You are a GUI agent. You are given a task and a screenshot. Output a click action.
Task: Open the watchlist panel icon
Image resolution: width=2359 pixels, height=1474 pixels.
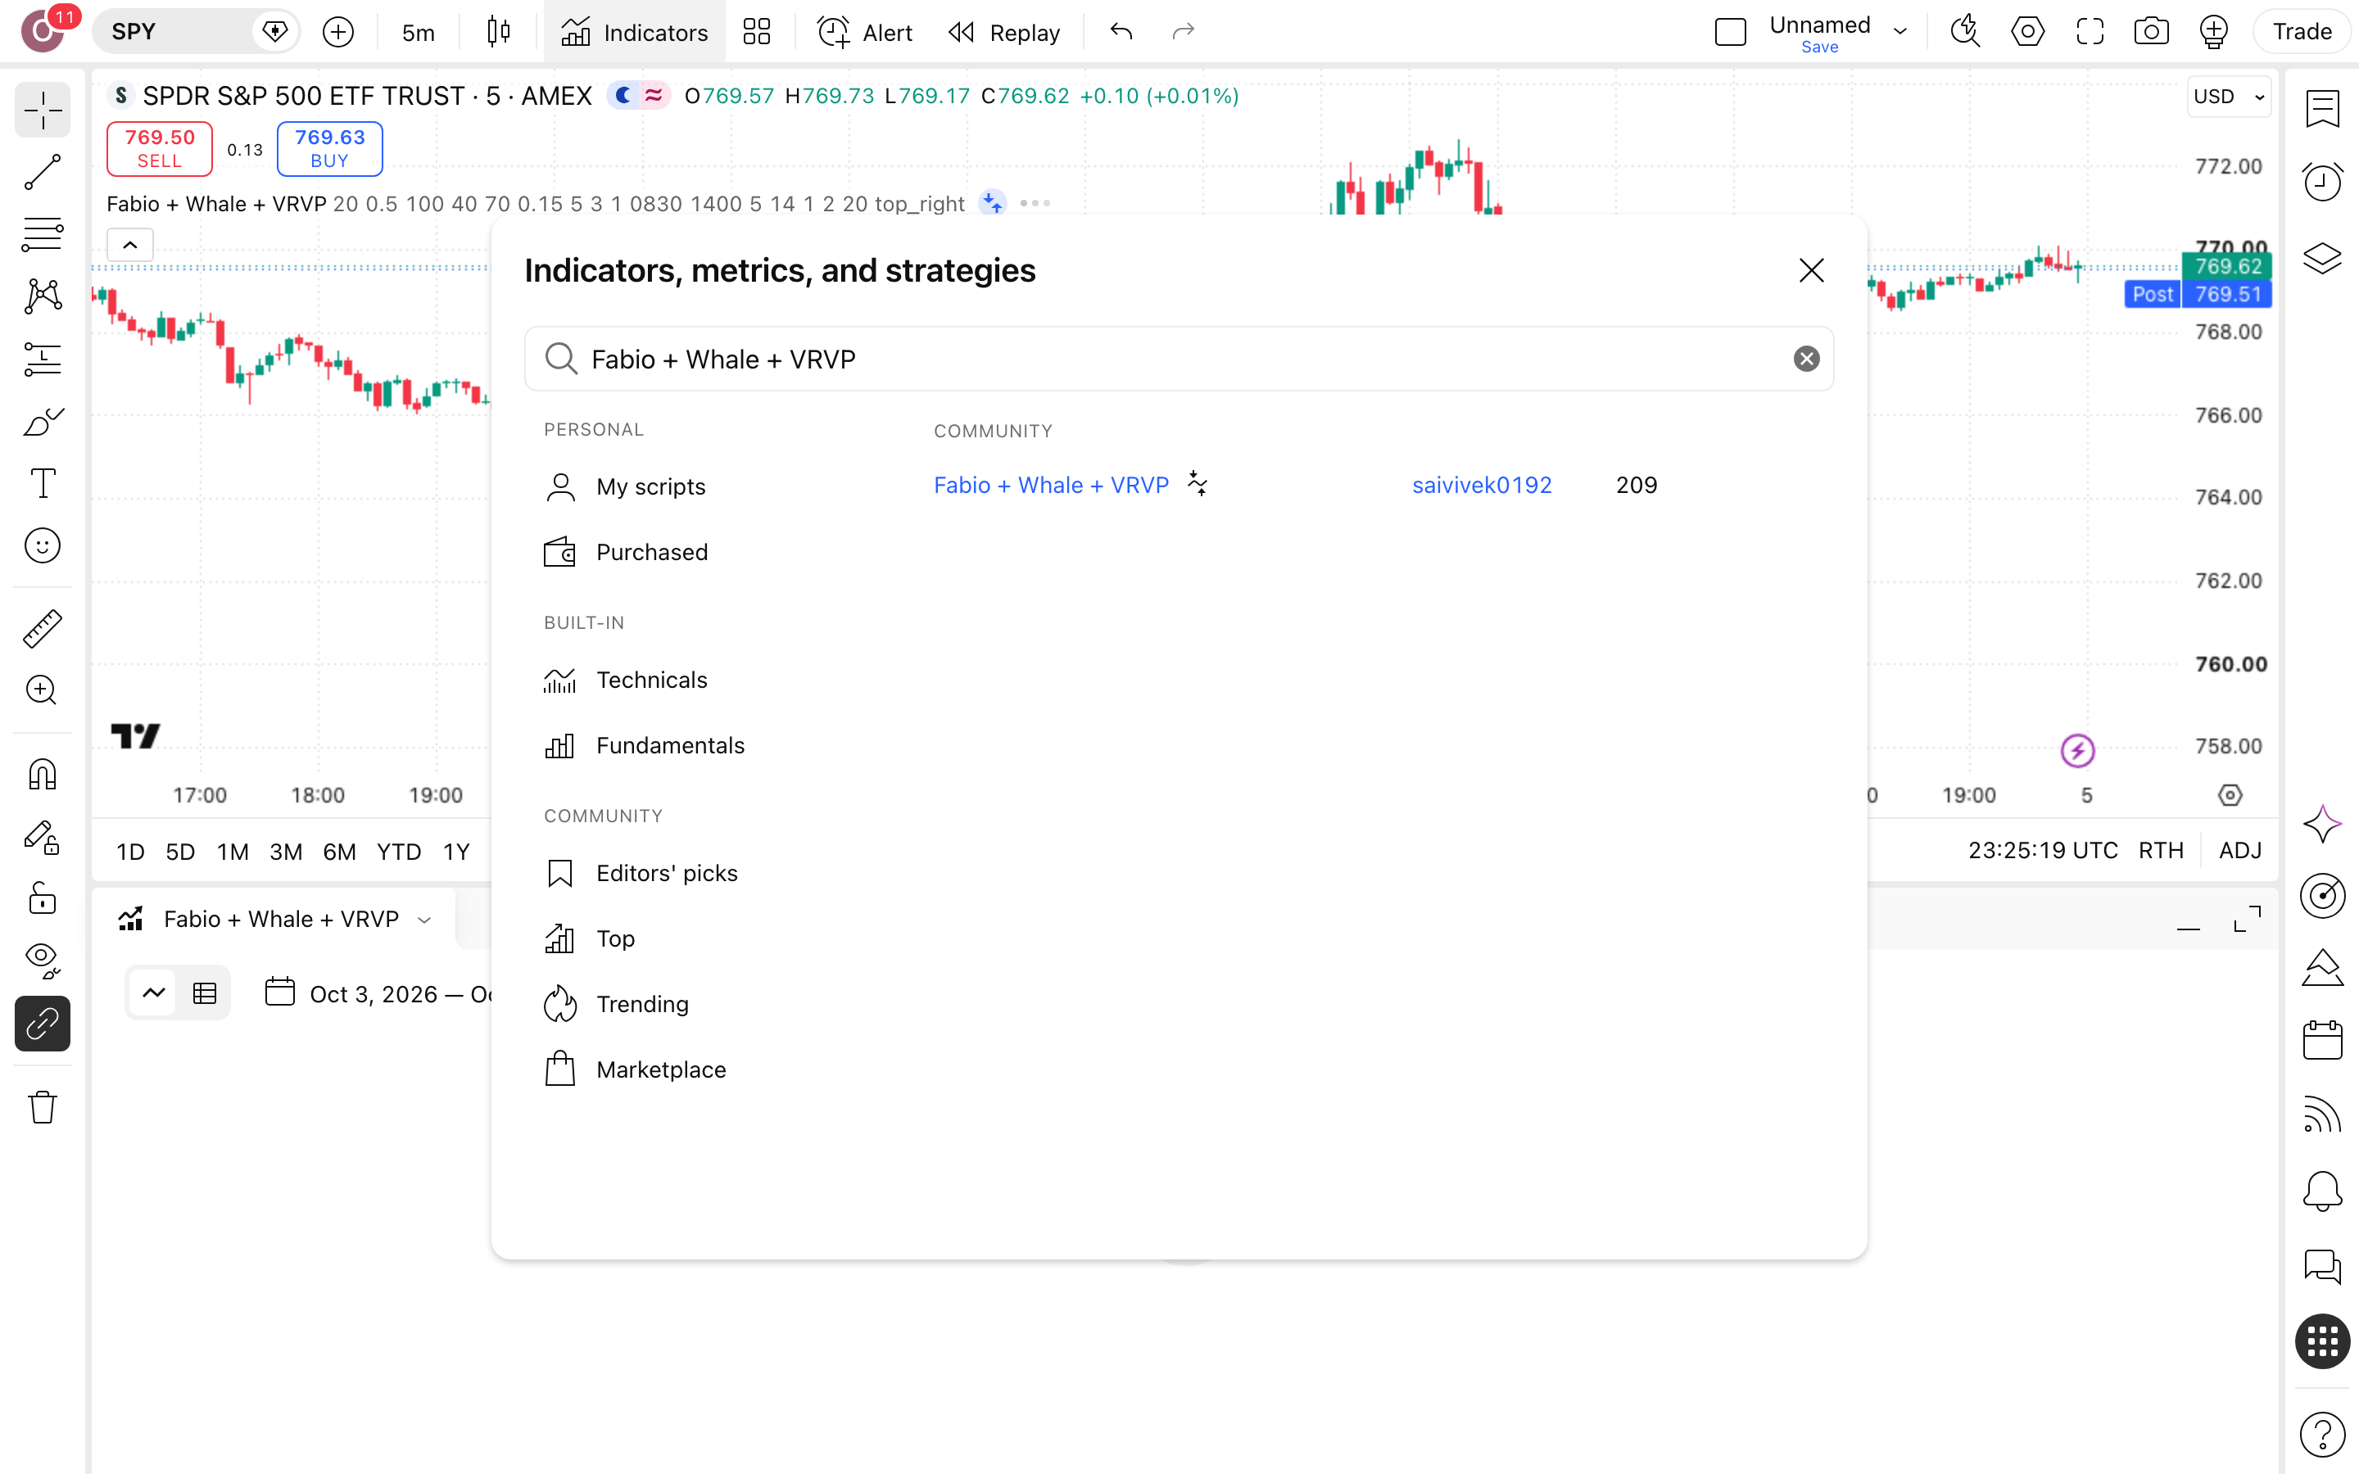pos(2323,108)
